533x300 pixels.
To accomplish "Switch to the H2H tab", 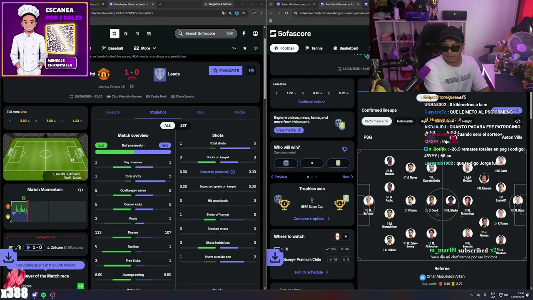I will (200, 112).
